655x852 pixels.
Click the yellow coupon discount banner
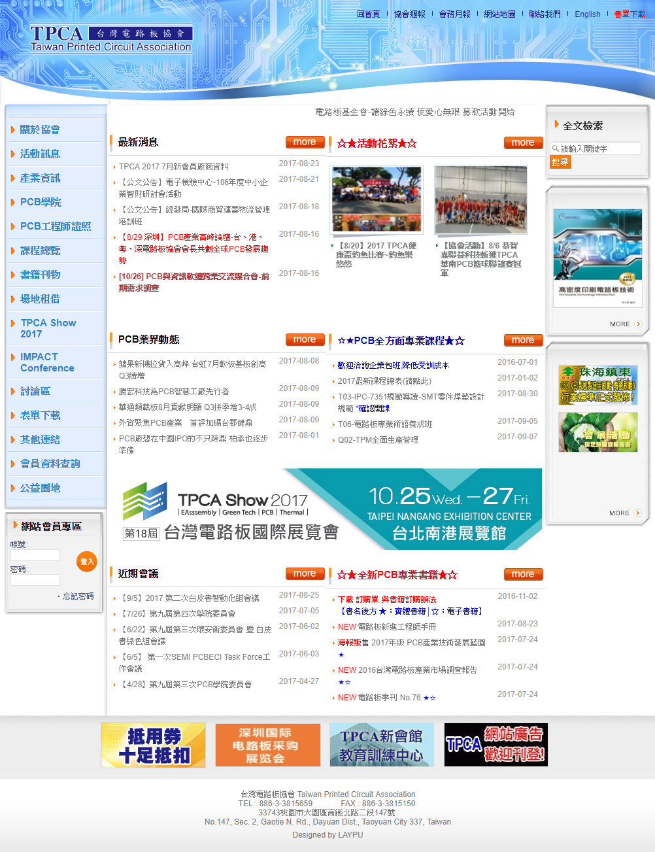[x=154, y=745]
